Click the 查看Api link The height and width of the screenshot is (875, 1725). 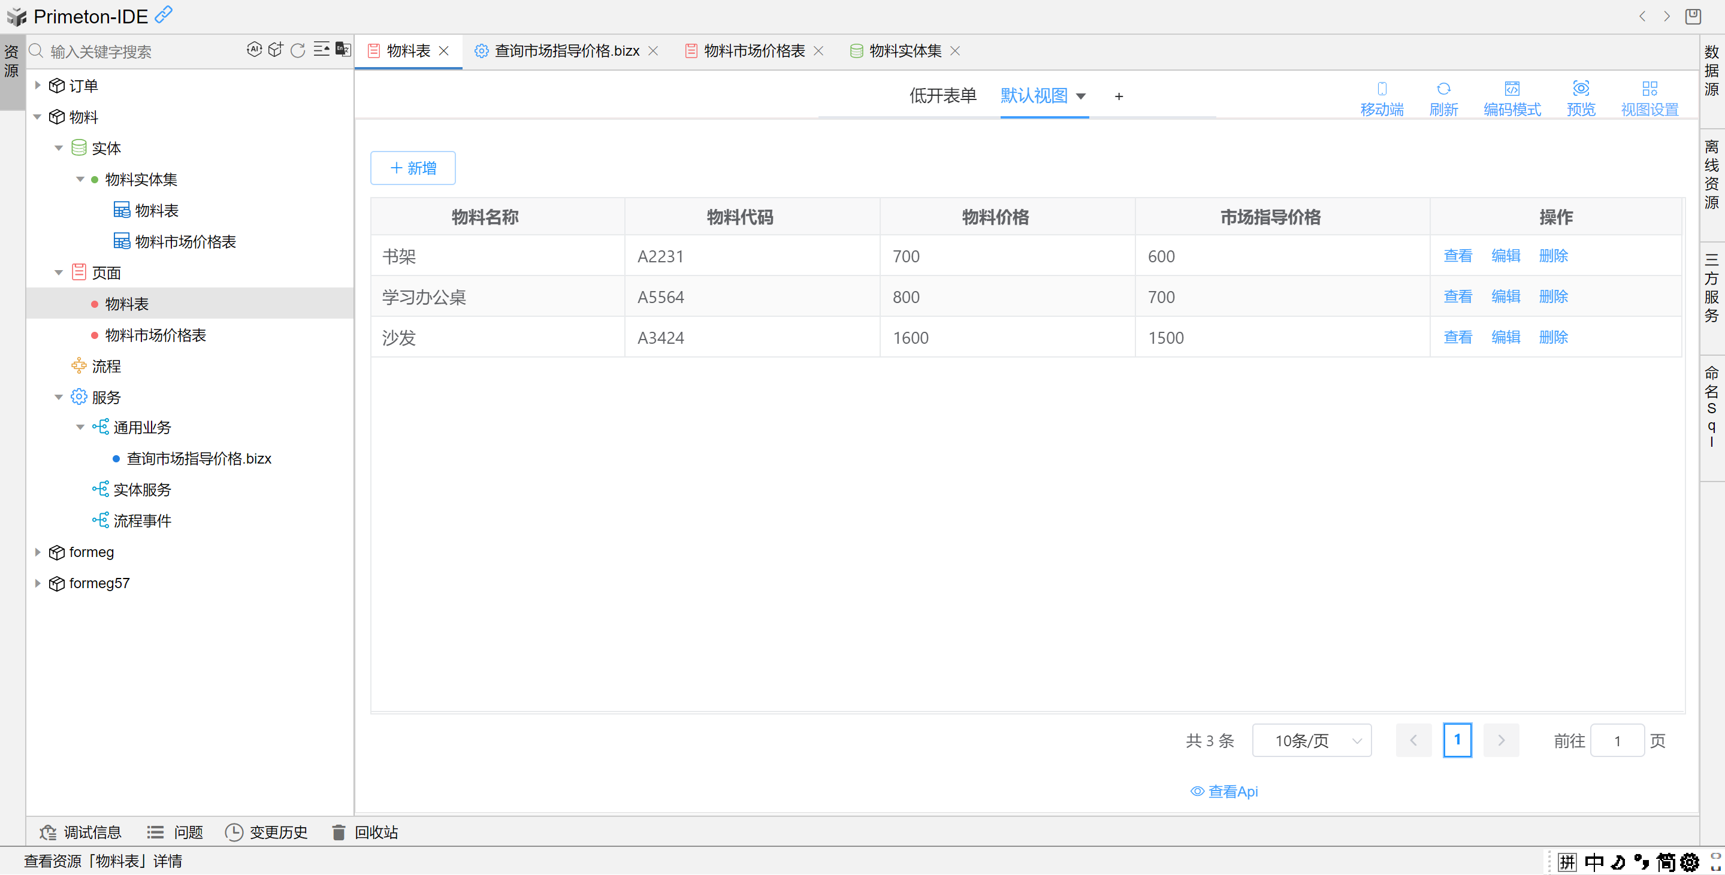click(1224, 791)
